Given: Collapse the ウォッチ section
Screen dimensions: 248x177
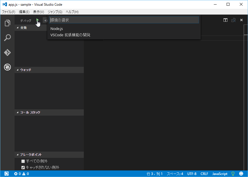Looking at the screenshot, I should click(x=25, y=70).
